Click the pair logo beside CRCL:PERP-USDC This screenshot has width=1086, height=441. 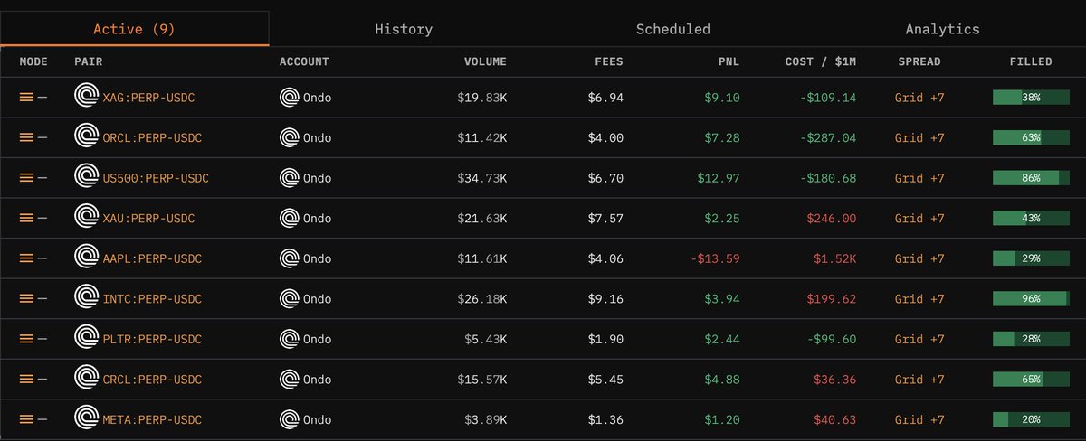87,379
